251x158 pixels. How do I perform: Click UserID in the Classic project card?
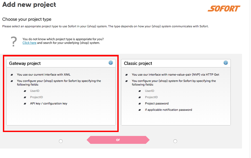(x=149, y=91)
